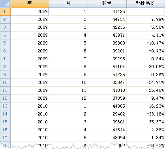Screen dimensions: 165x149
Task: Select row header 5
Action: pyautogui.click(x=5, y=43)
